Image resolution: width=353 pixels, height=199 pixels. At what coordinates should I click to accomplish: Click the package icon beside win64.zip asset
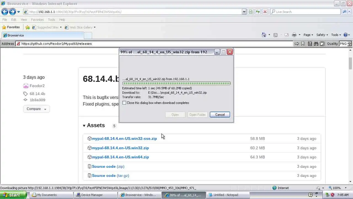(89, 157)
